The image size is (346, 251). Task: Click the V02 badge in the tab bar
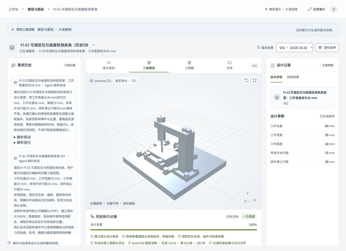point(255,66)
